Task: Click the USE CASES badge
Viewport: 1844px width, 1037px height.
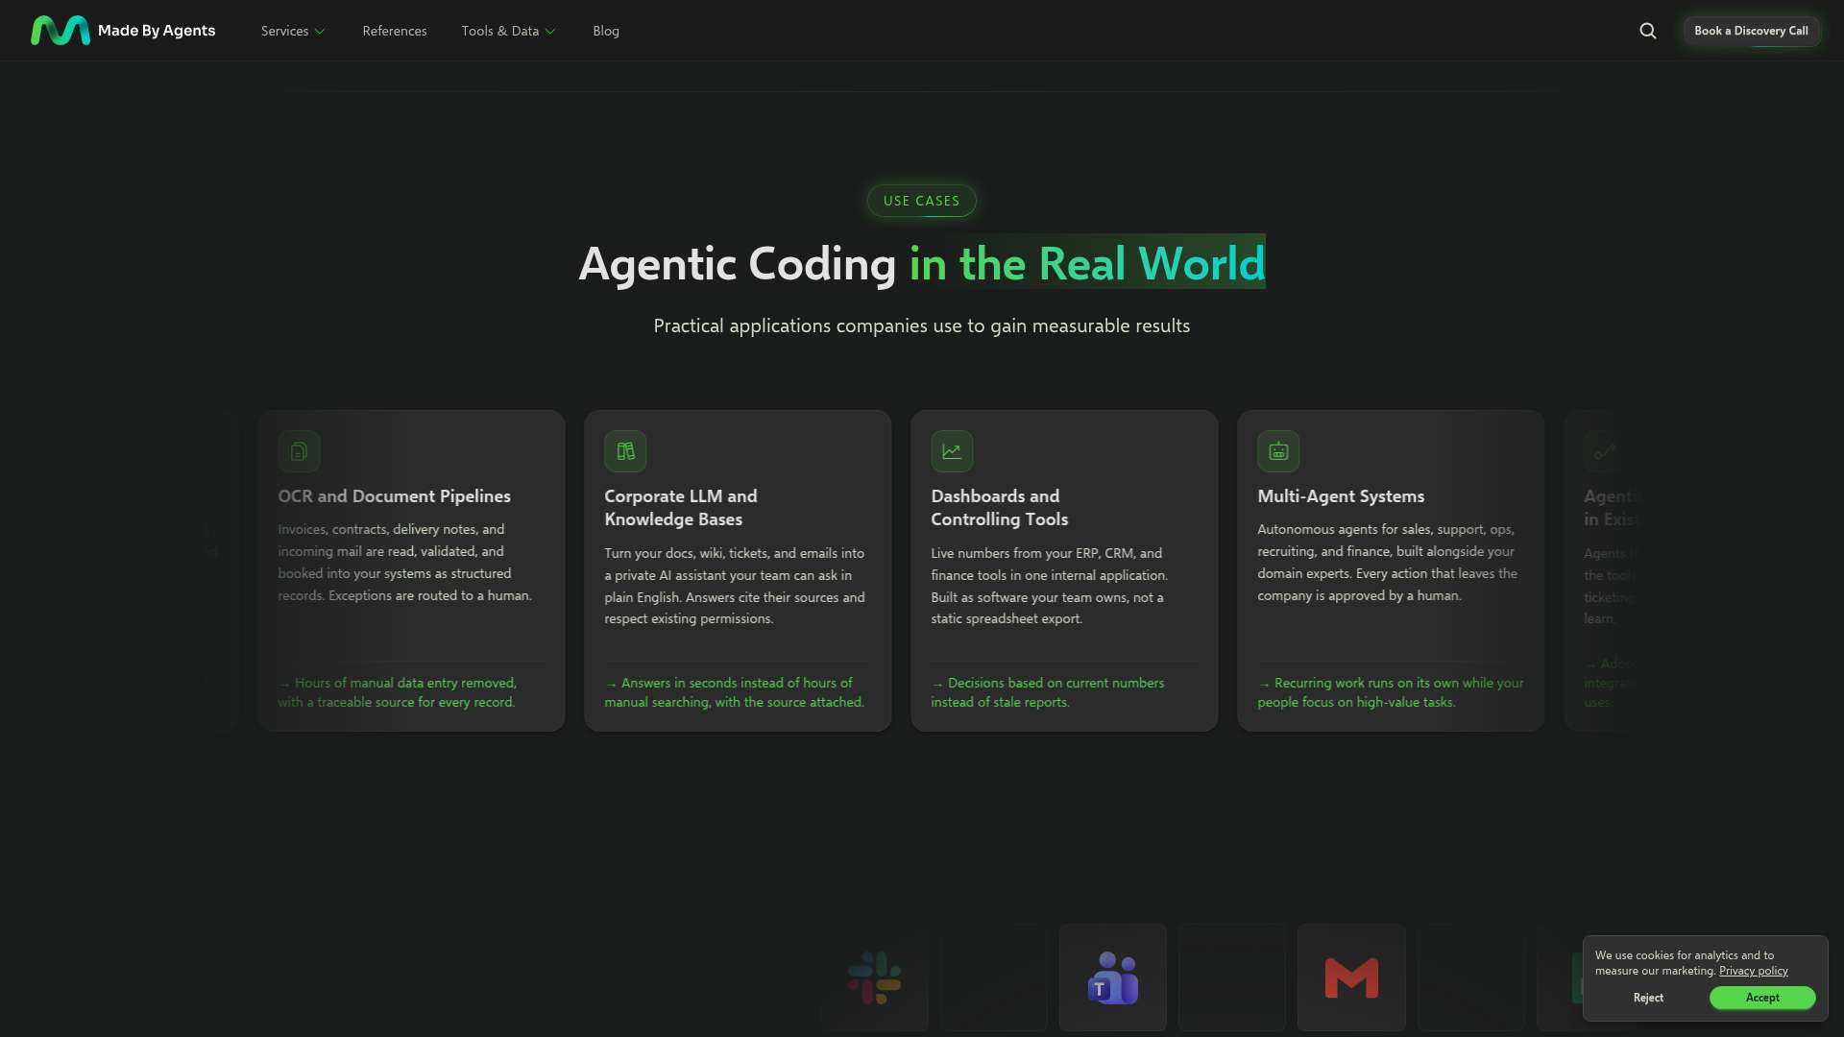Action: [x=922, y=201]
